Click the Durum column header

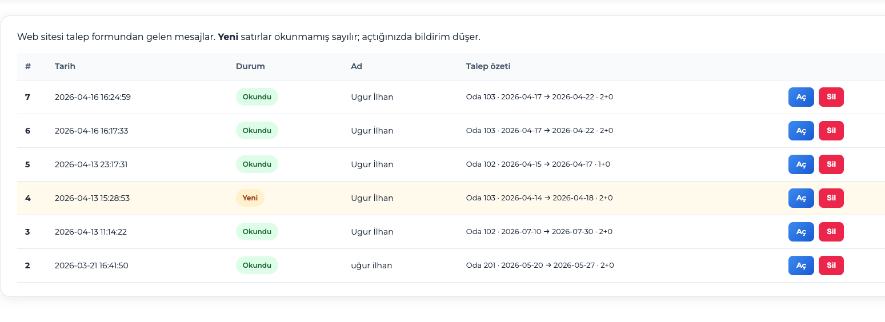click(250, 66)
